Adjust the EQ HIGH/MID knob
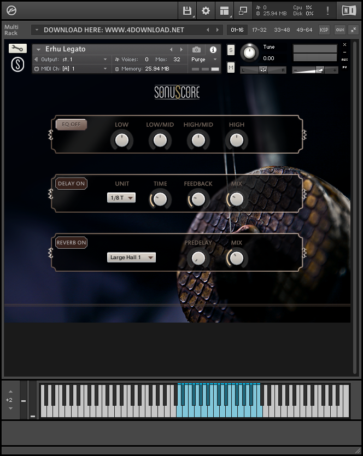 [198, 140]
